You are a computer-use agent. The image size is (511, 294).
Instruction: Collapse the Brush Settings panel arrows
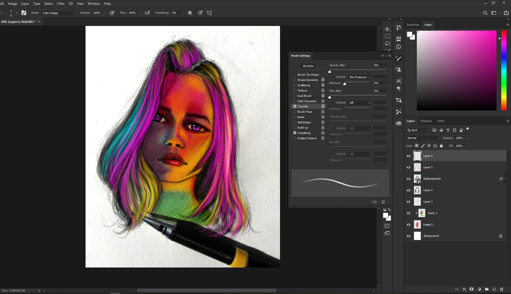(383, 56)
